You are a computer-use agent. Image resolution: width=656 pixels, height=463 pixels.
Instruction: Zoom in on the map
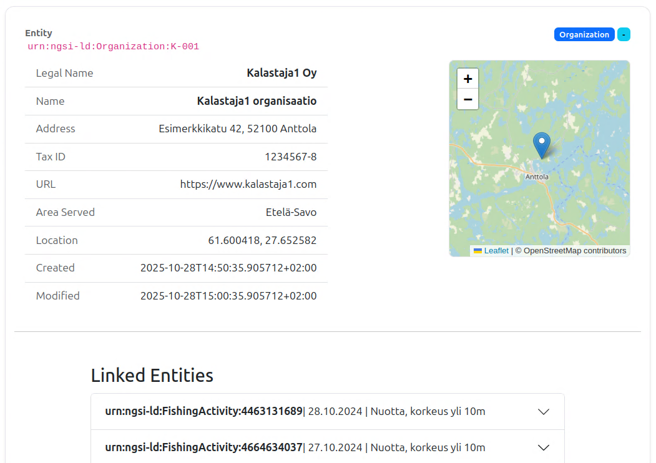[x=468, y=79]
